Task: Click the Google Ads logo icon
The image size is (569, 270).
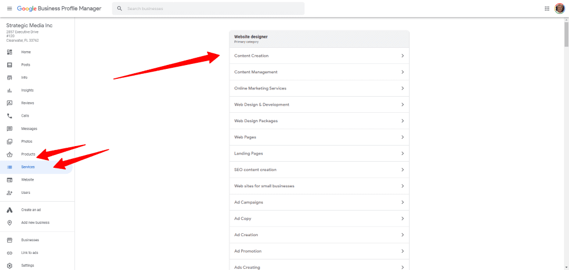Action: pos(9,210)
